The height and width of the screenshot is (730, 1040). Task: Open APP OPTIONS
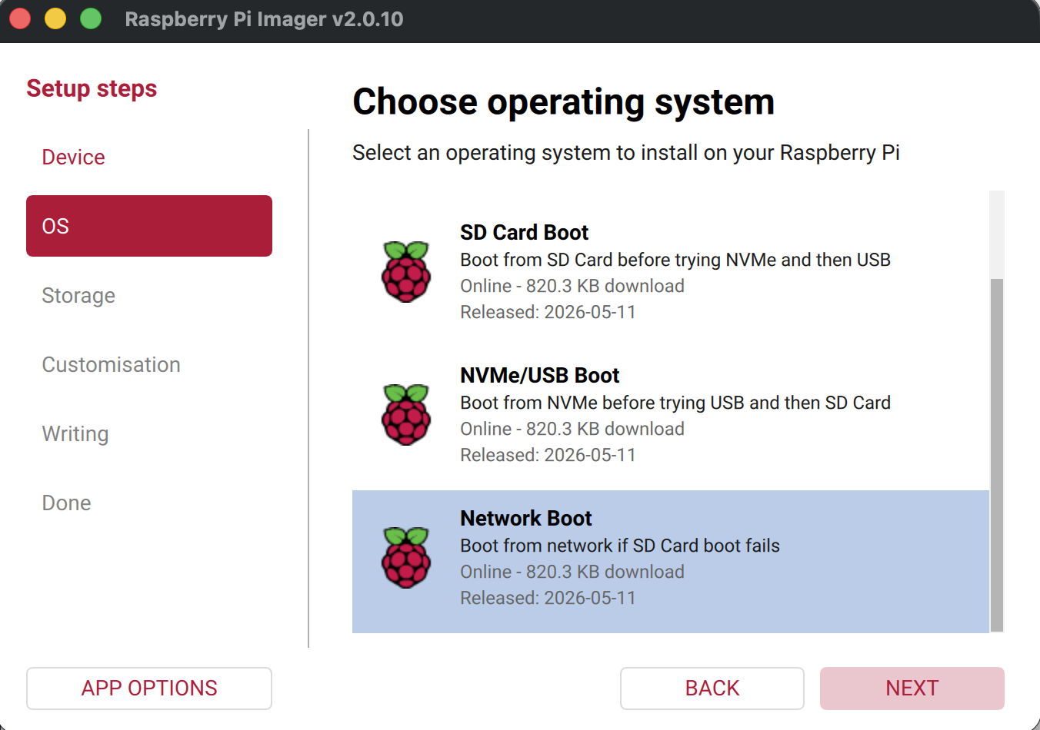pos(149,689)
